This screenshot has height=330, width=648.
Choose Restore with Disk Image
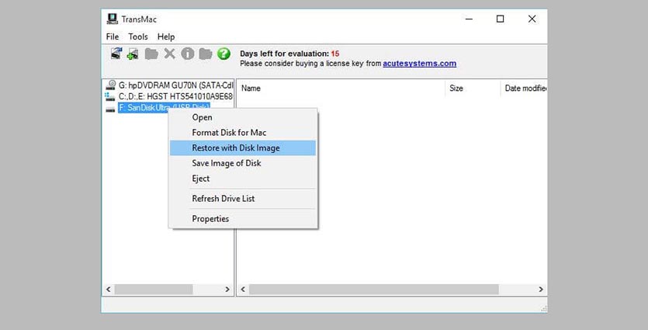236,148
